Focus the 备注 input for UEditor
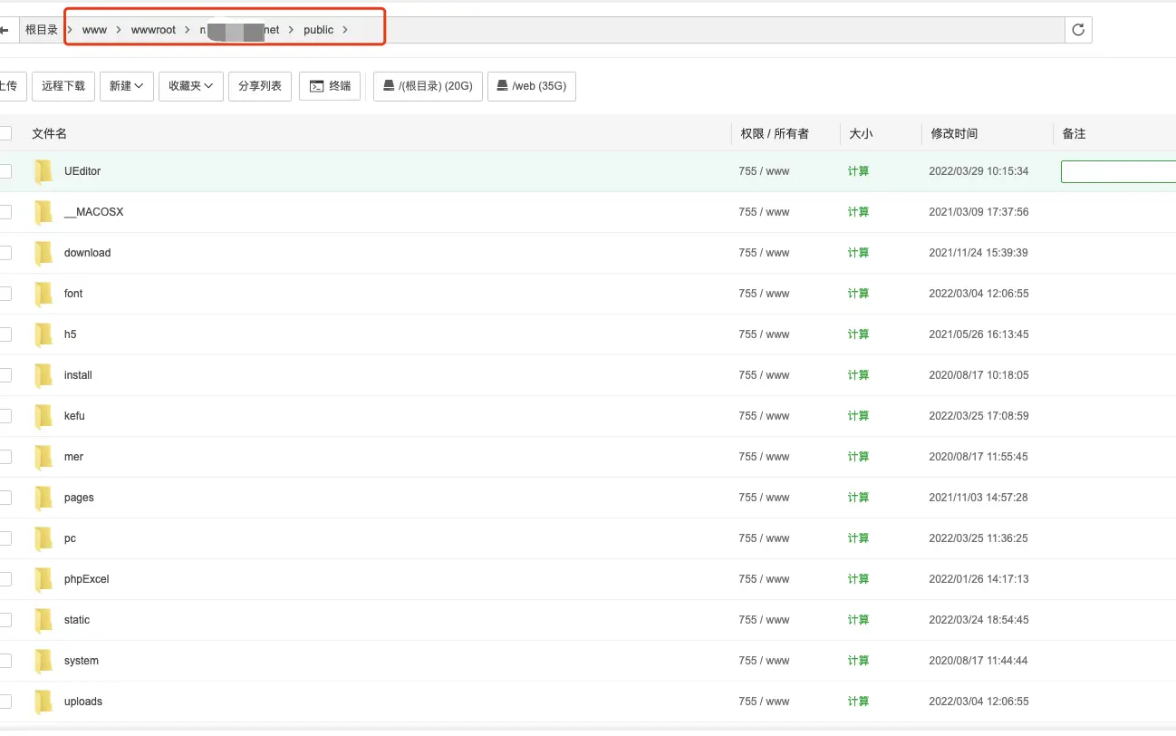Image resolution: width=1176 pixels, height=736 pixels. (x=1118, y=171)
